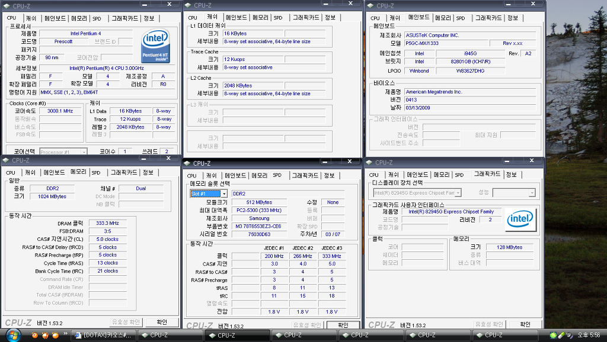Click the MMX, SSE, EM64T instructions field

click(108, 92)
